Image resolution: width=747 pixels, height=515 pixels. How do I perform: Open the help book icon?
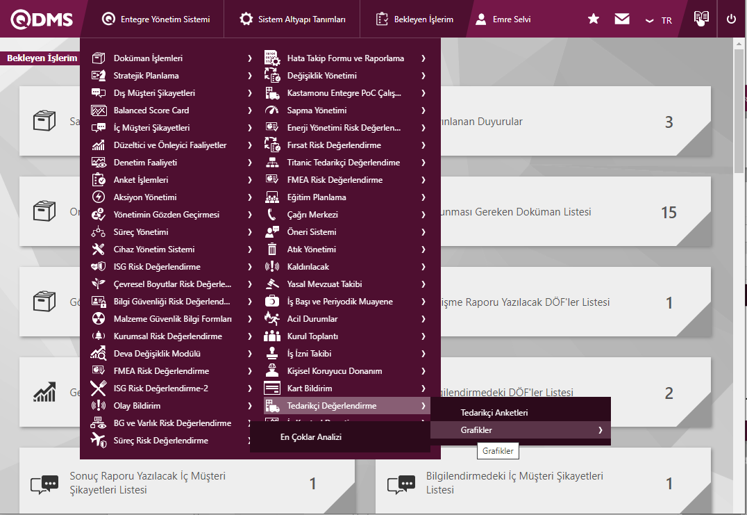point(701,19)
